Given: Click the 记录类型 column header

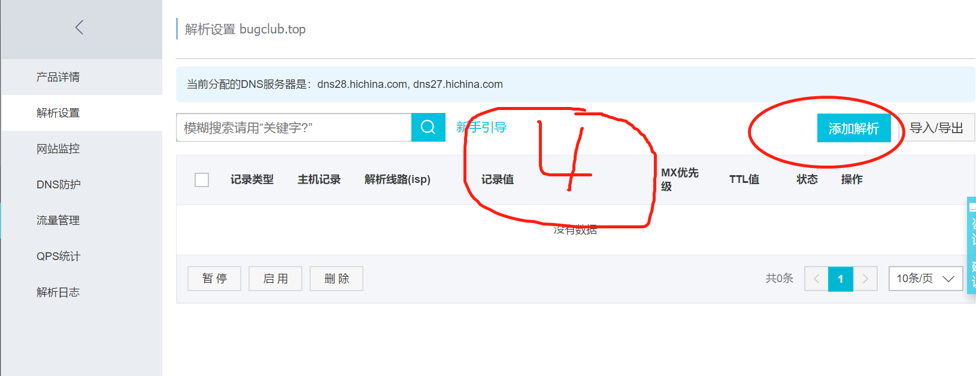Looking at the screenshot, I should 252,179.
